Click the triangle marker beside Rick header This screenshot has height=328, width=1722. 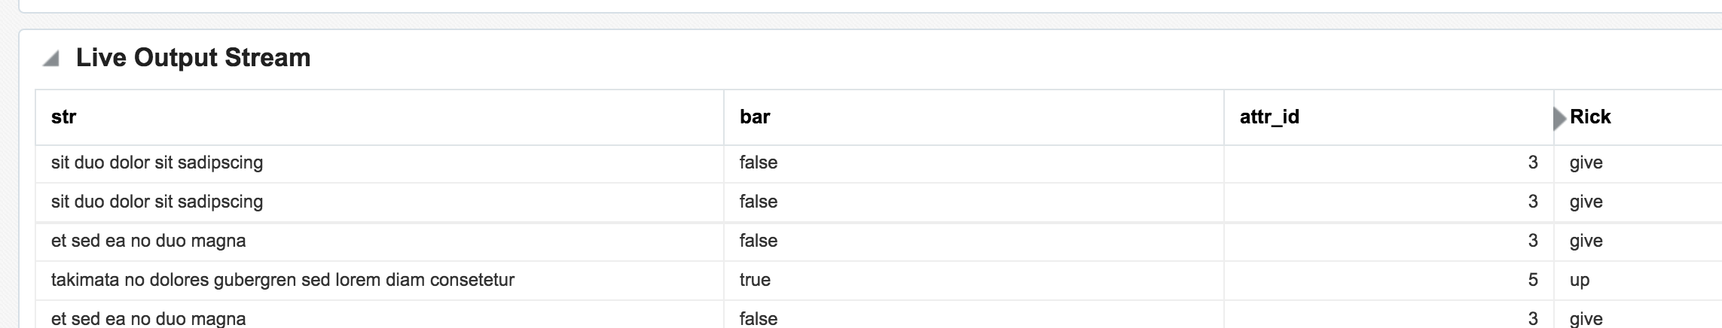pos(1559,118)
